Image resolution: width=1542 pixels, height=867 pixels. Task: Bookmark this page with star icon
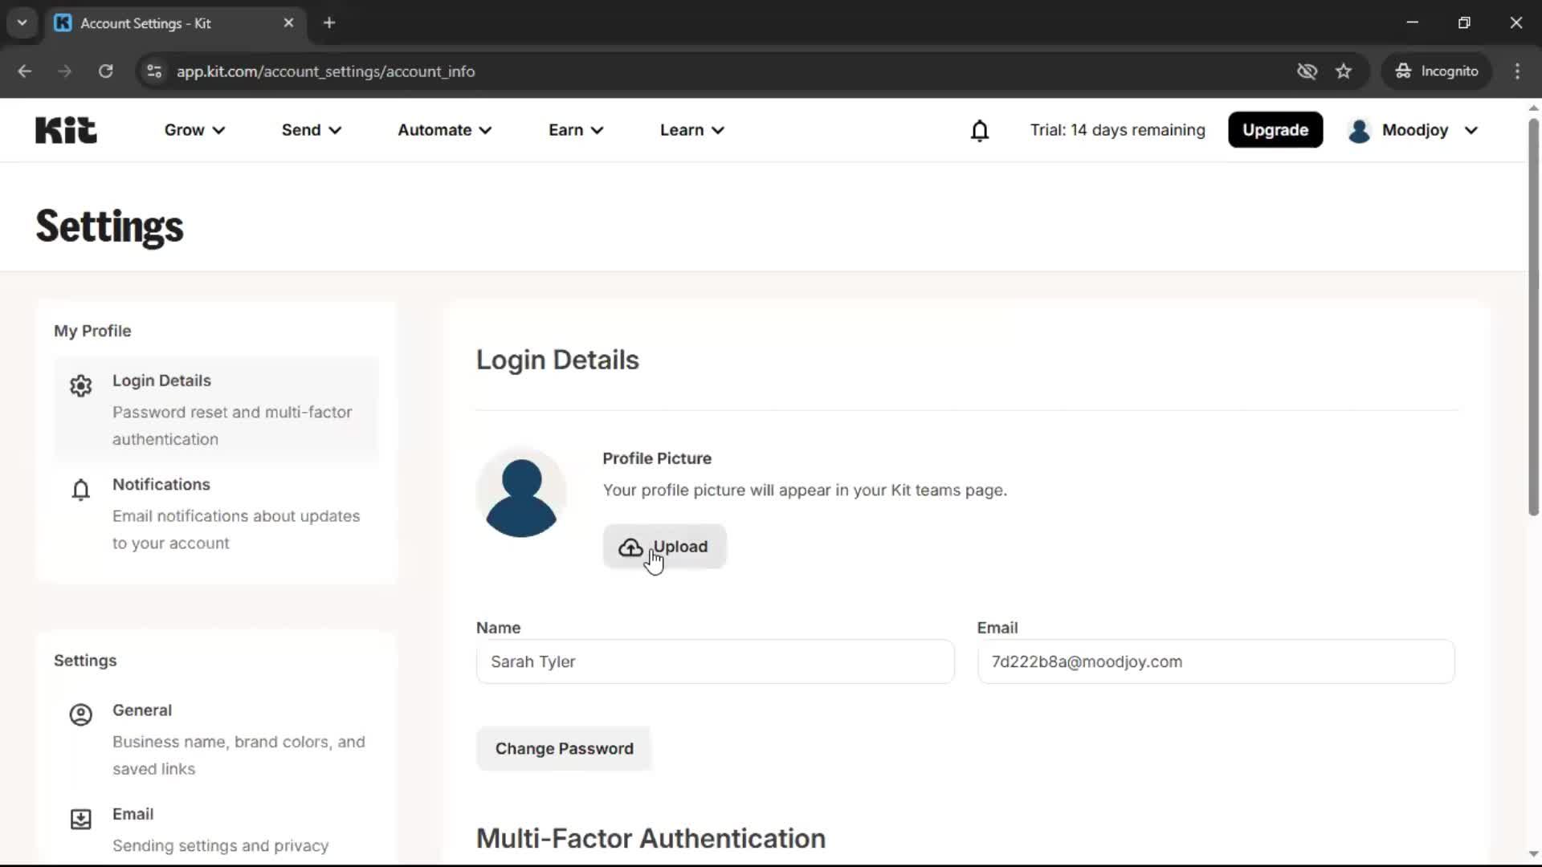pos(1344,71)
